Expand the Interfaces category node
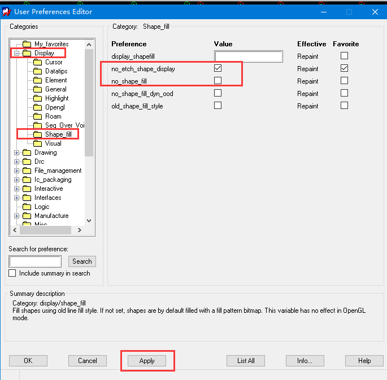This screenshot has width=387, height=380. pyautogui.click(x=16, y=198)
